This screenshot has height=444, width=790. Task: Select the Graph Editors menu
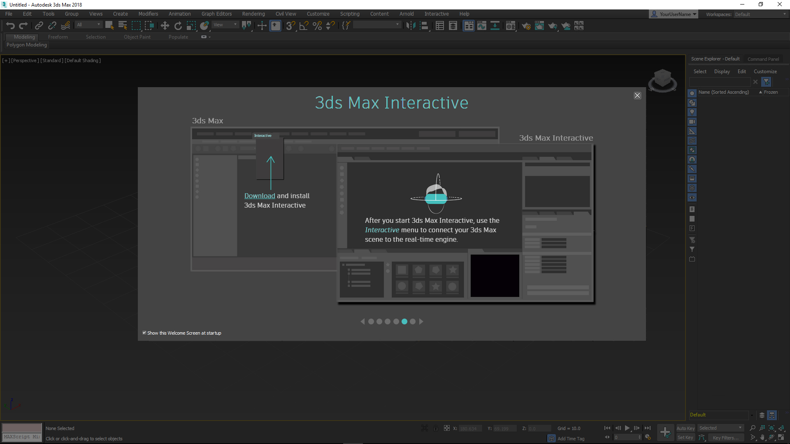coord(216,14)
